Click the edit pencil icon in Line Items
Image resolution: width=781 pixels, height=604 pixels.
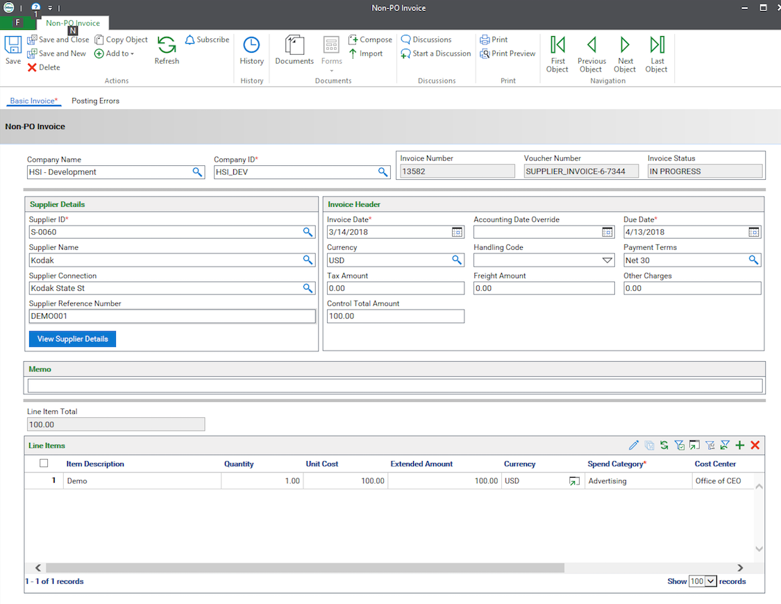[x=634, y=445]
